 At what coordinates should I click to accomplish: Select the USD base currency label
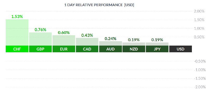[180, 49]
